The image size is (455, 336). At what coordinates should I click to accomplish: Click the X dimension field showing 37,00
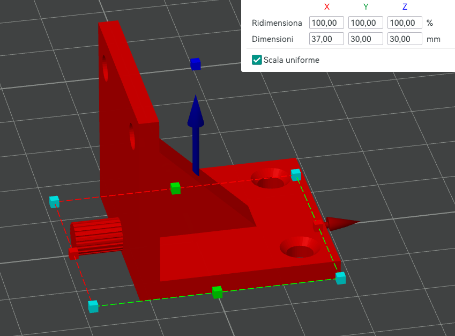(x=326, y=39)
